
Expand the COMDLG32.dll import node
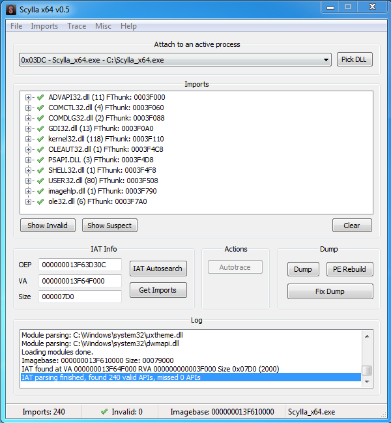click(28, 118)
